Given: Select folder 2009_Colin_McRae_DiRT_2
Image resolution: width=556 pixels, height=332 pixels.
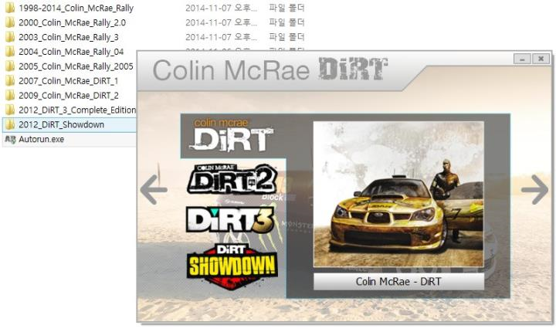Looking at the screenshot, I should (x=69, y=95).
